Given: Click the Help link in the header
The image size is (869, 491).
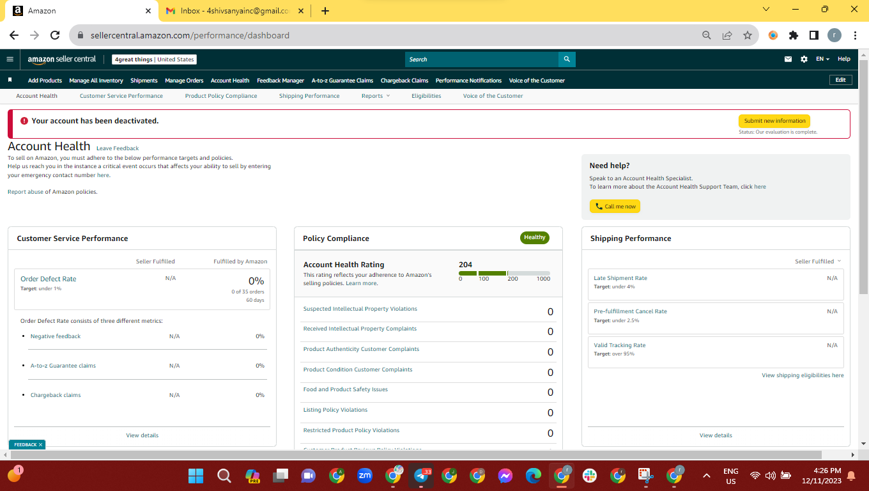Looking at the screenshot, I should 844,59.
